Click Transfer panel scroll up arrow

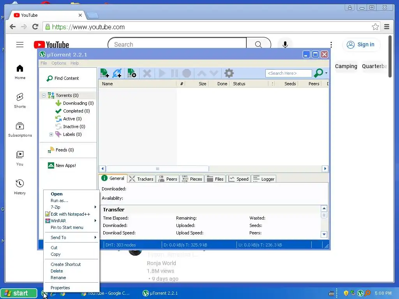point(324,209)
